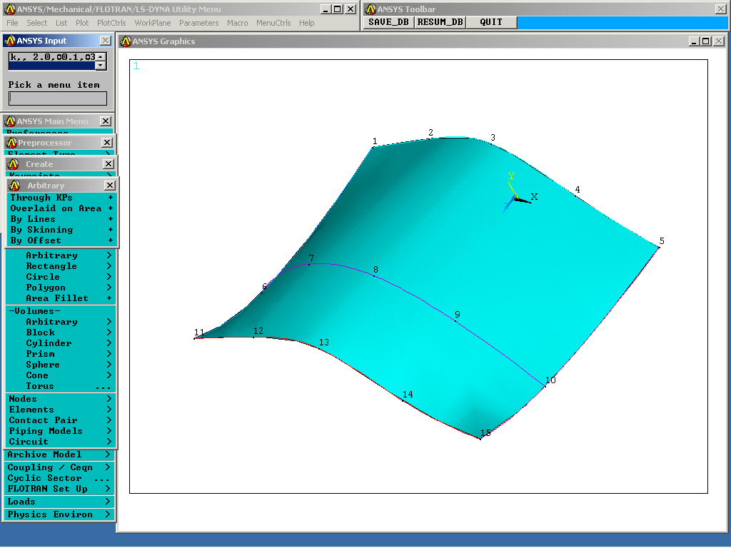Expand the Physics Environ menu
Viewport: 731px width, 548px height.
[59, 514]
